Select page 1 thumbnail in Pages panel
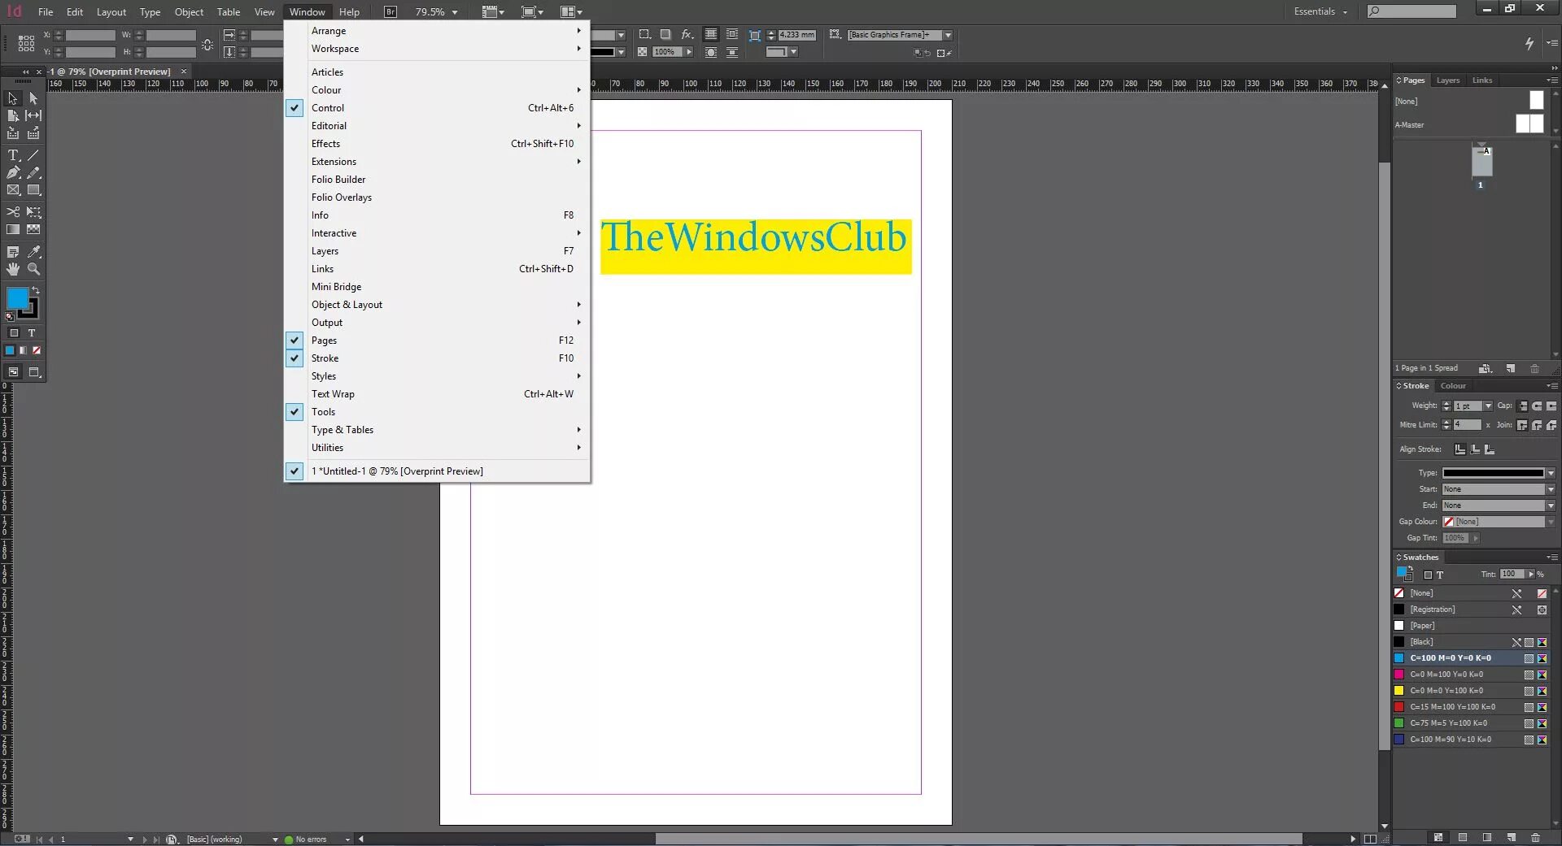 pyautogui.click(x=1481, y=162)
